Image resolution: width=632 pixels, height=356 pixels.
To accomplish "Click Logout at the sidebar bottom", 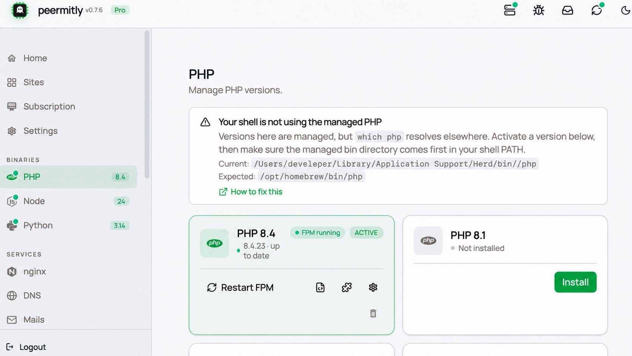I will (x=26, y=347).
